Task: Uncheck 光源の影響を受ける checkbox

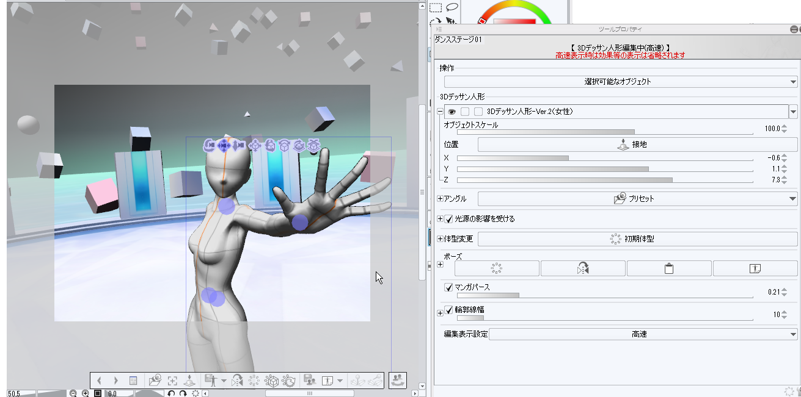Action: [450, 218]
